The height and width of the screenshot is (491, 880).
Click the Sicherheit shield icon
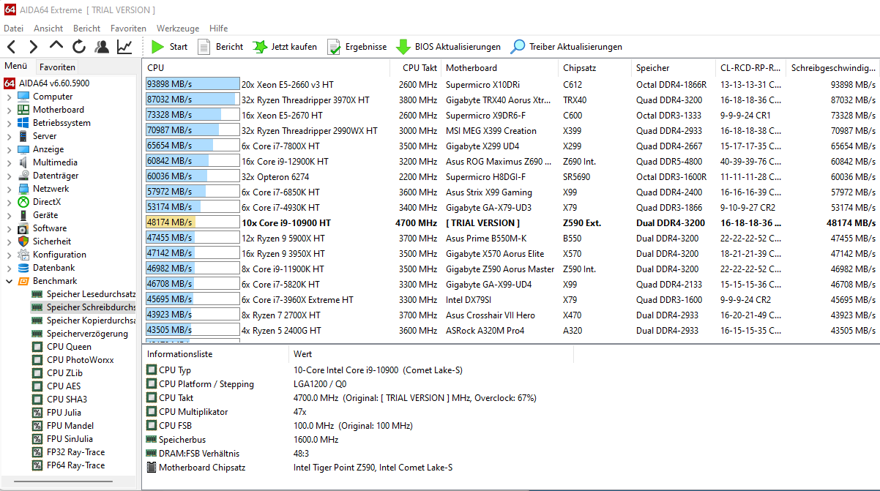(x=23, y=241)
